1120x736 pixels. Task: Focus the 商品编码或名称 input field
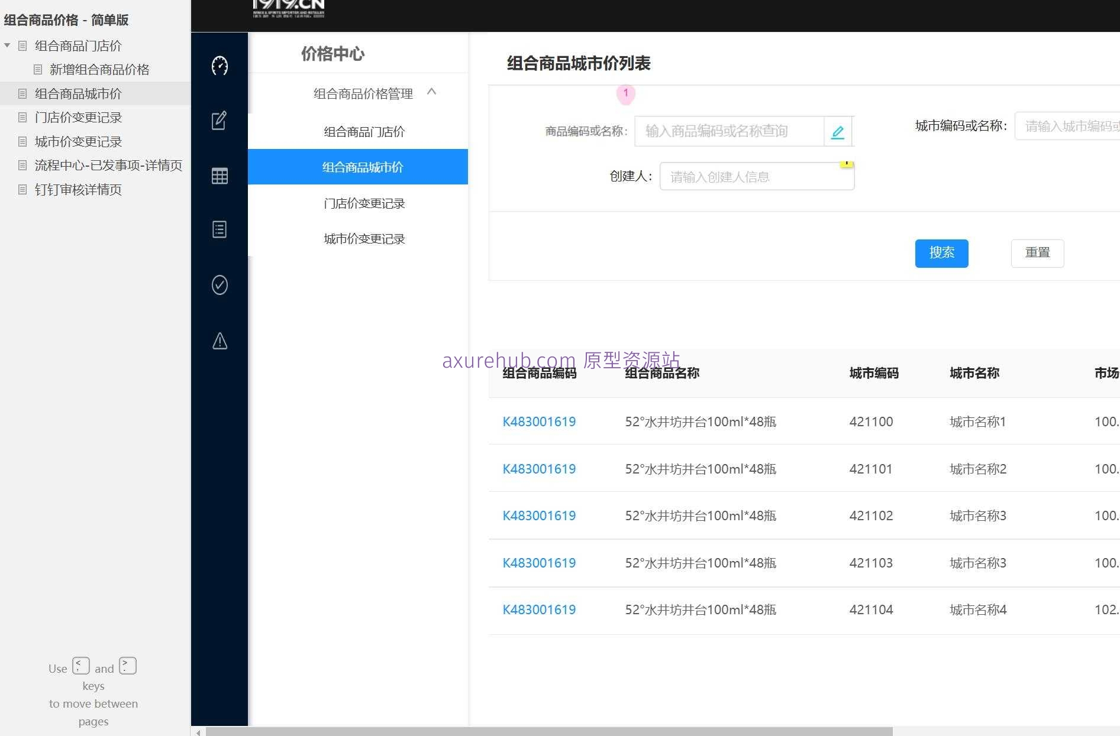729,131
